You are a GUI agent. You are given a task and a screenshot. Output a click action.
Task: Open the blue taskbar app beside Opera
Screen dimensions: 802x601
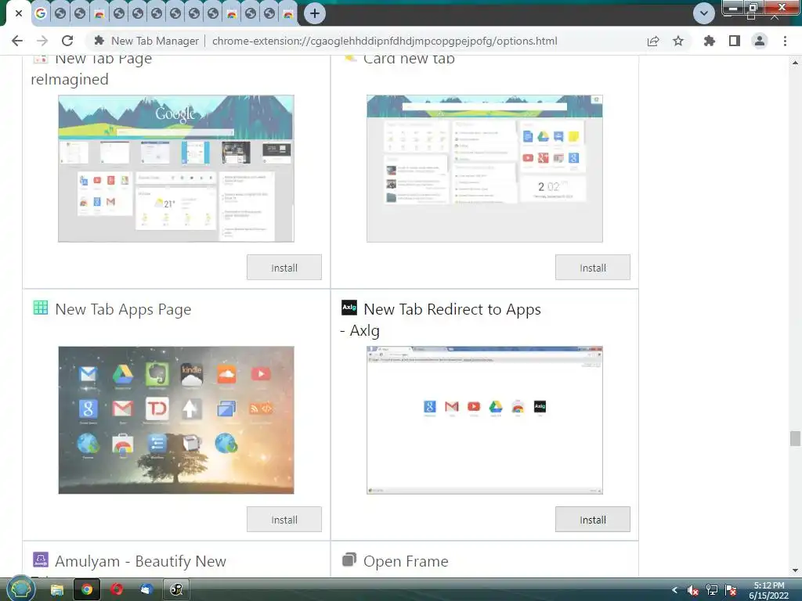click(146, 590)
